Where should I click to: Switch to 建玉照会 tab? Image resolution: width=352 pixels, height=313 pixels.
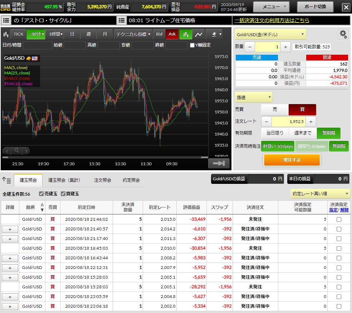28,180
